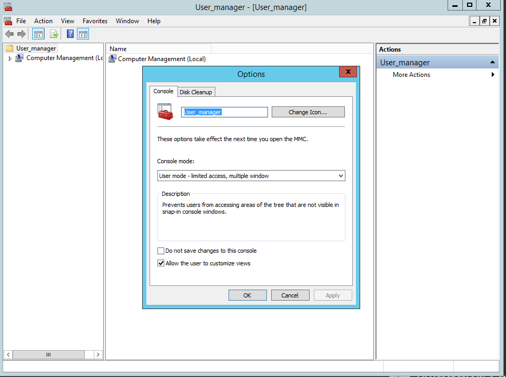
Task: Open the View menu
Action: pyautogui.click(x=67, y=21)
